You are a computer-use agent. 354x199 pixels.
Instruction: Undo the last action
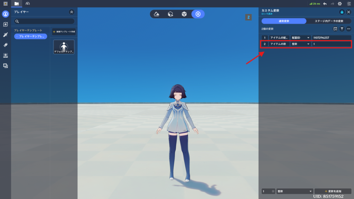(325, 3)
